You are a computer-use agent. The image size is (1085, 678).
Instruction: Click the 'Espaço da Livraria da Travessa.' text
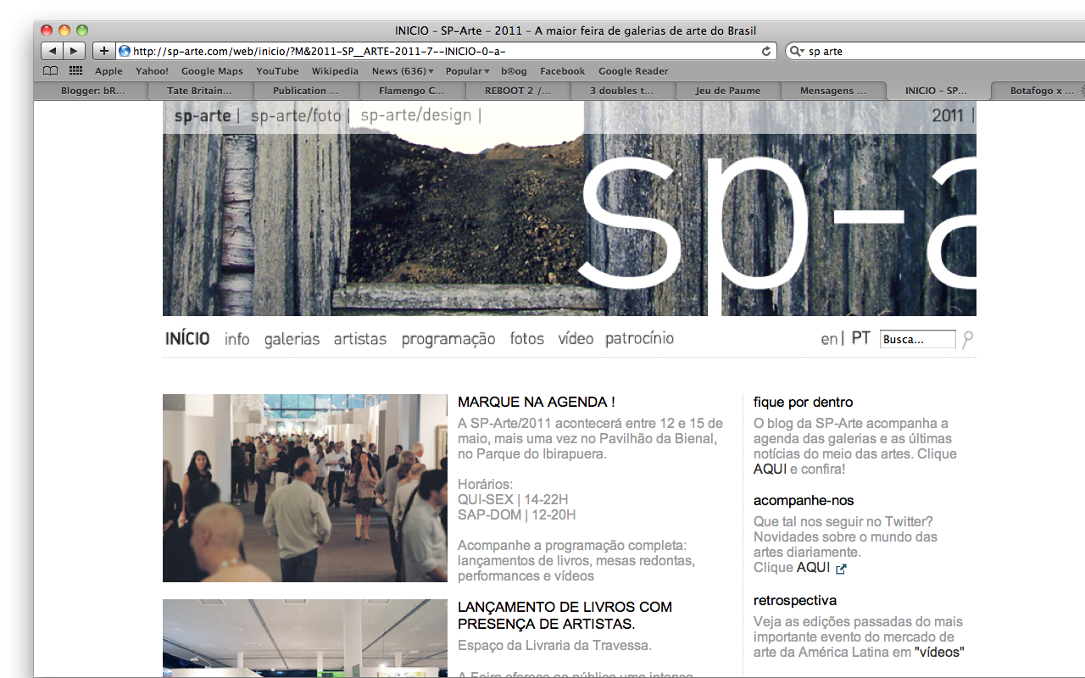coord(554,646)
